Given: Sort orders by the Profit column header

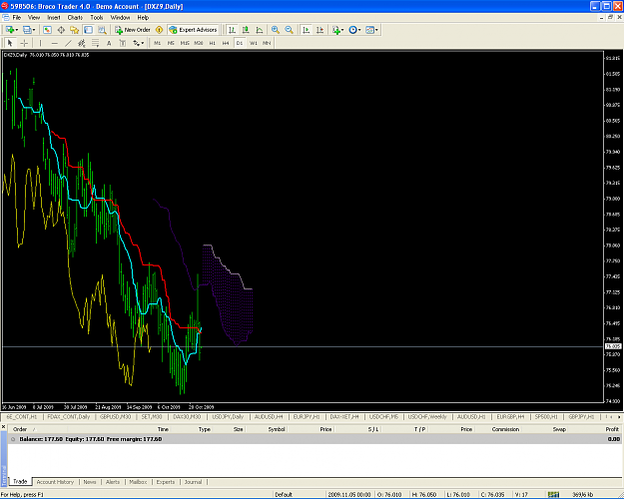Looking at the screenshot, I should click(612, 429).
